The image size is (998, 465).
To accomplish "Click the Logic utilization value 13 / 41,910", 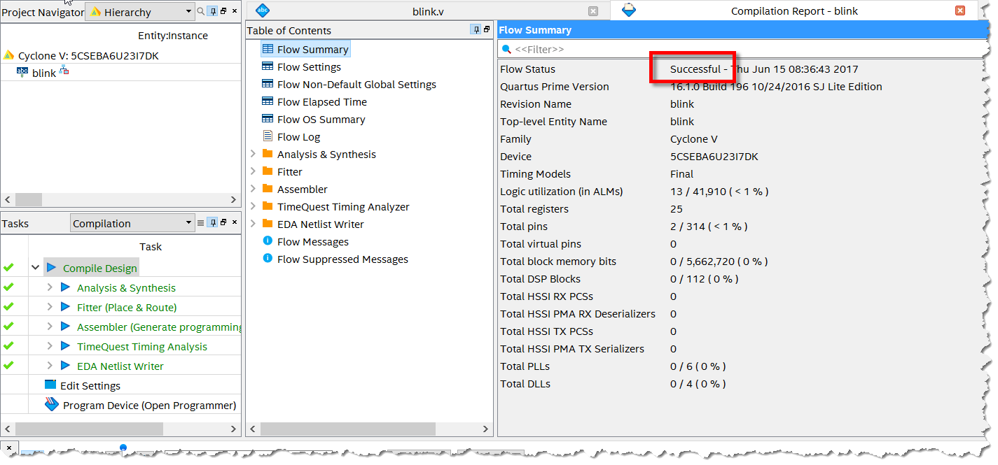I will click(719, 192).
